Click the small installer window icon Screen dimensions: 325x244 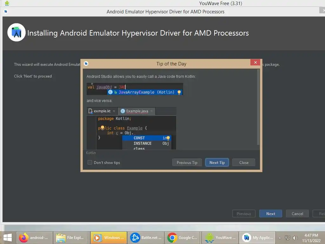click(6, 11)
